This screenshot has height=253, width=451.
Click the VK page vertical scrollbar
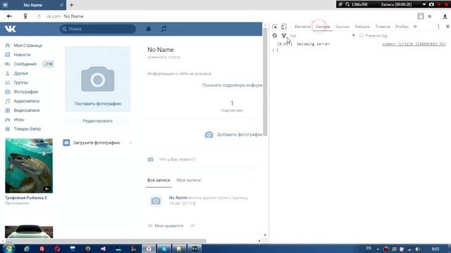(265, 82)
